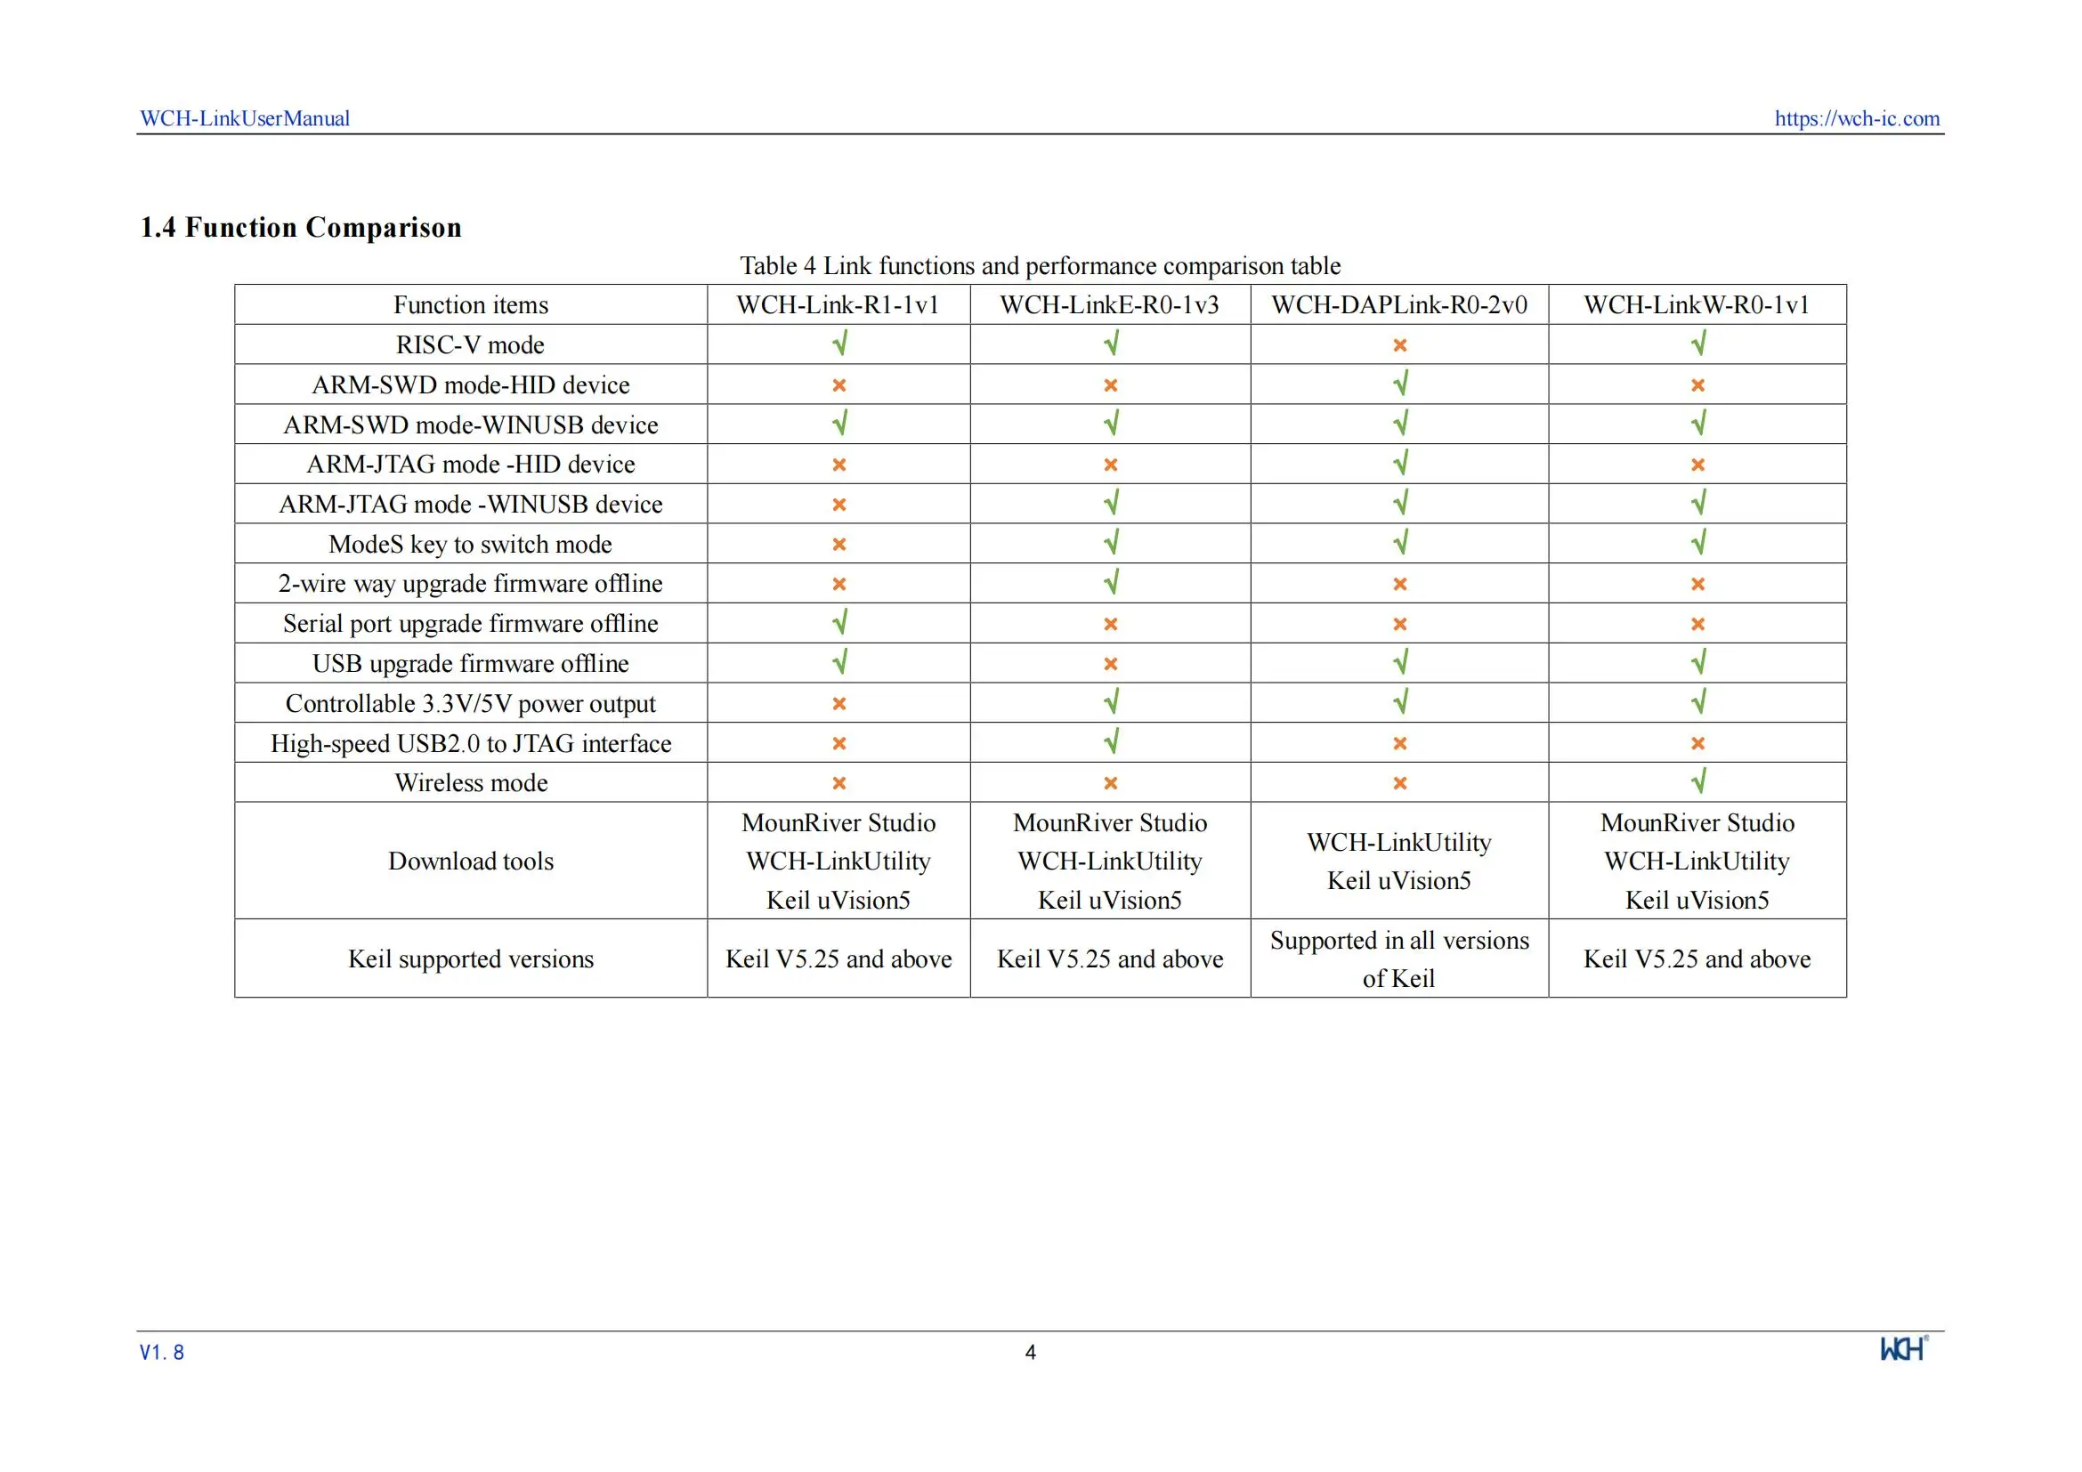Screen dimensions: 2082x1472
Task: Click checkmark for ARM-SWD HID device under WCH-DAPLink-R0-2v0
Action: pyautogui.click(x=1400, y=384)
